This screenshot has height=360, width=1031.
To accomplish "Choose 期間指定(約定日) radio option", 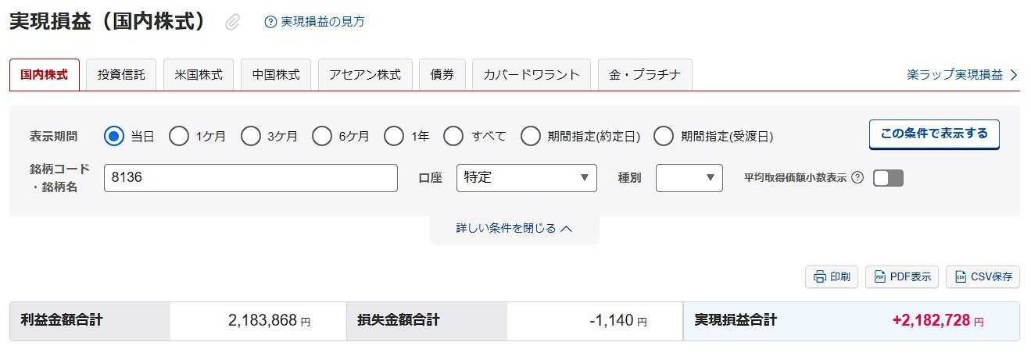I will pyautogui.click(x=531, y=136).
